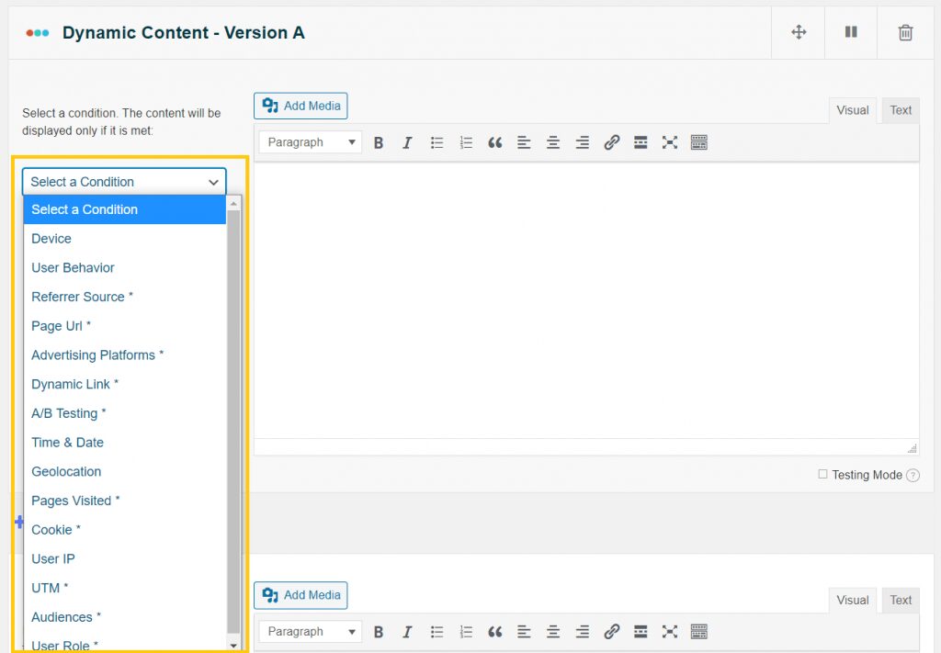Choose the highlighted Select a Condition option
The height and width of the screenshot is (653, 941).
124,210
